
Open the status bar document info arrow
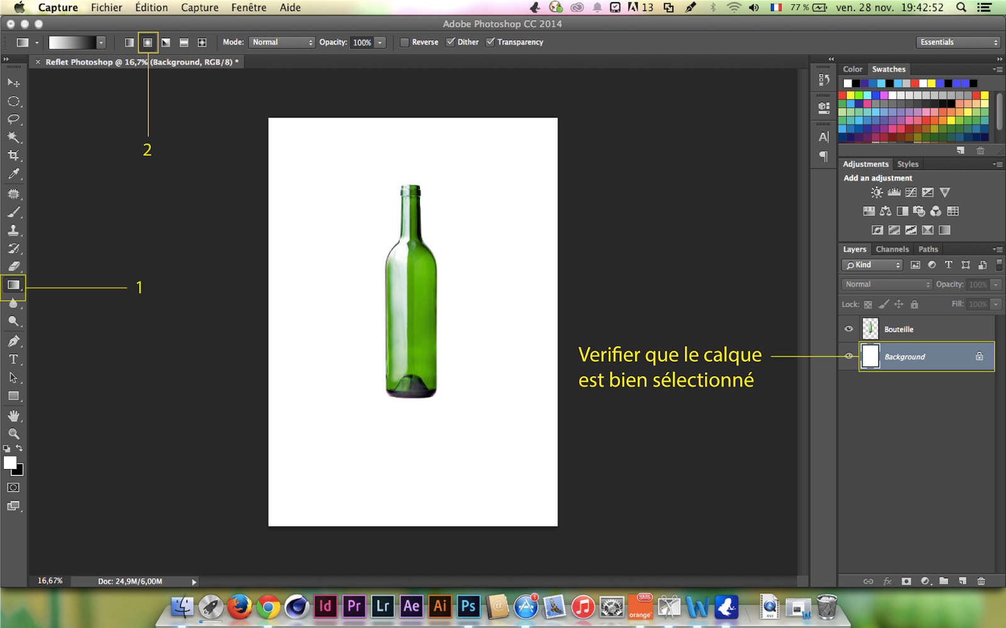(x=194, y=582)
